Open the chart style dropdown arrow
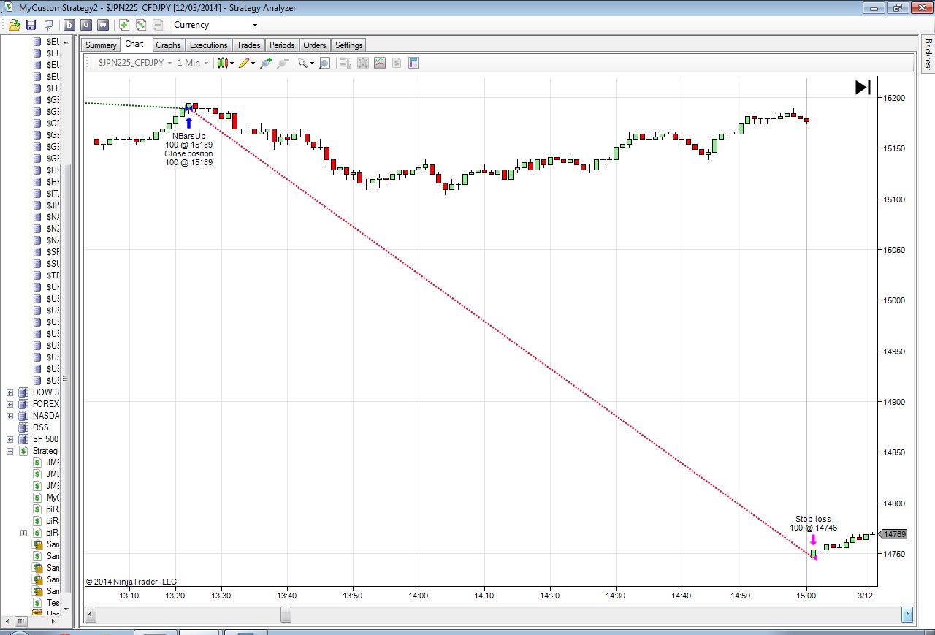The image size is (935, 635). 232,63
